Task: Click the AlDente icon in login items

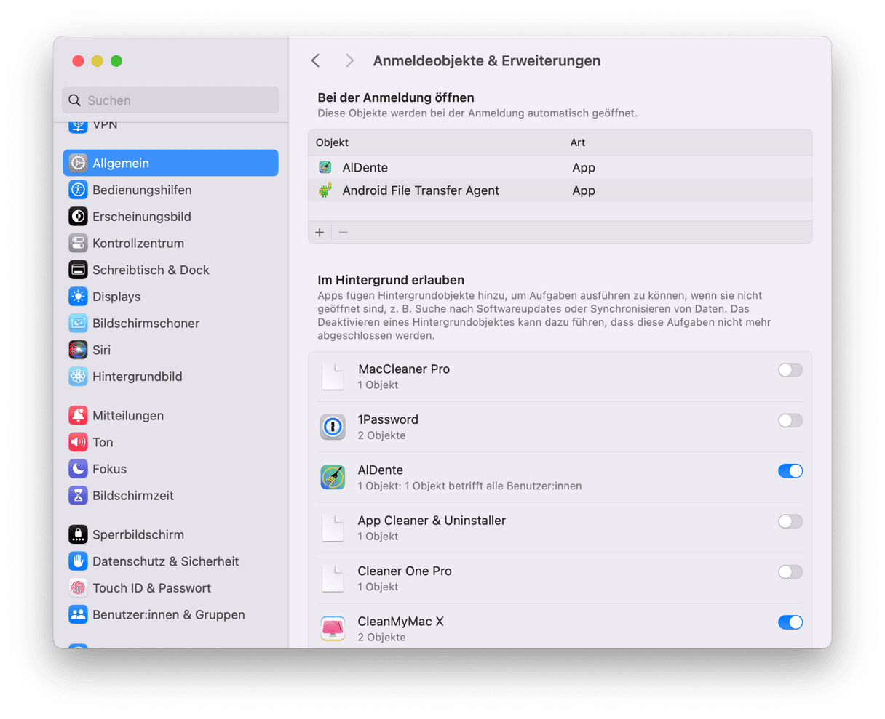Action: (x=325, y=168)
